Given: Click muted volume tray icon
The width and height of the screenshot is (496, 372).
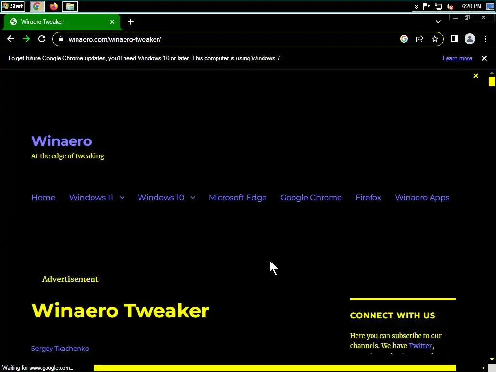Looking at the screenshot, I should click(x=450, y=6).
